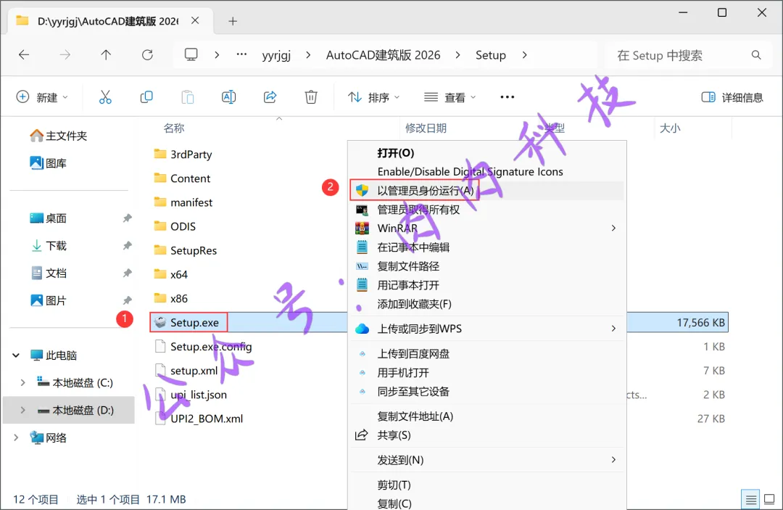This screenshot has width=783, height=510.
Task: Click AutoCAD建筑版 2026 breadcrumb
Action: pos(383,55)
